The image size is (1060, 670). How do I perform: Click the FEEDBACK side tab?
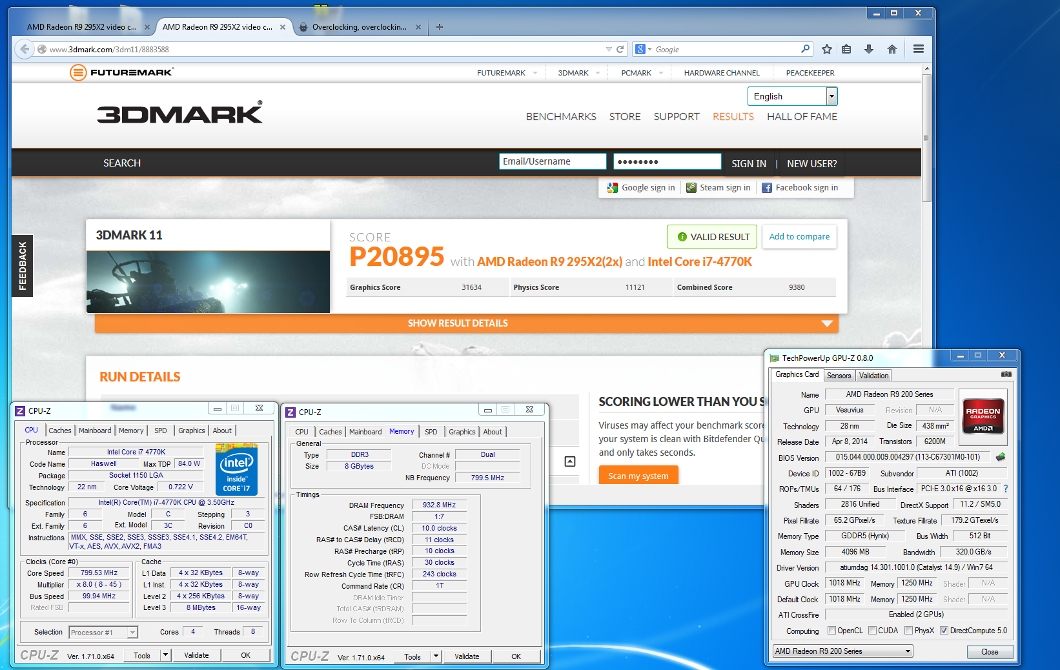pyautogui.click(x=23, y=266)
